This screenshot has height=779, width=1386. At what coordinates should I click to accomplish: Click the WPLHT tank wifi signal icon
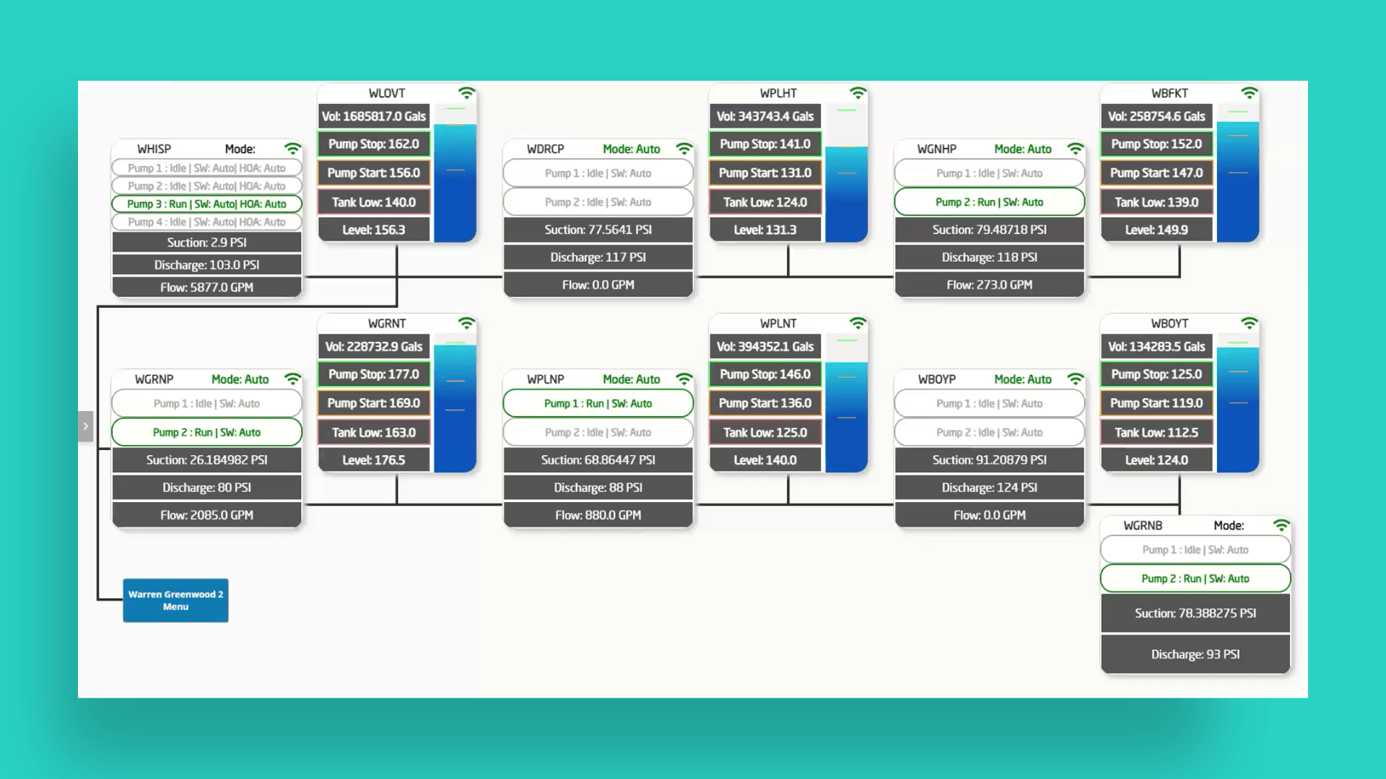[x=858, y=93]
